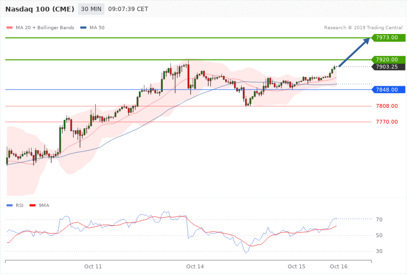Select the 30 MIN timeframe label
The width and height of the screenshot is (407, 276).
coord(91,9)
